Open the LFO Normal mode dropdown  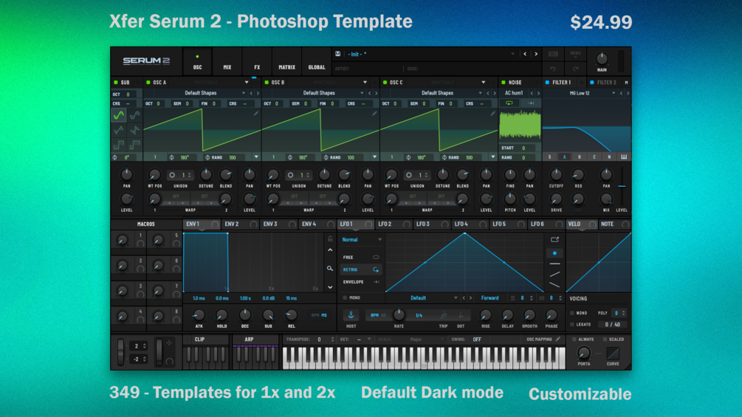pos(362,240)
